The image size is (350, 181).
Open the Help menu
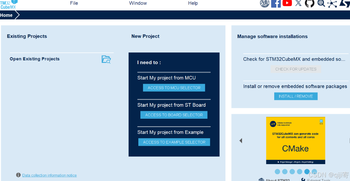pyautogui.click(x=193, y=3)
